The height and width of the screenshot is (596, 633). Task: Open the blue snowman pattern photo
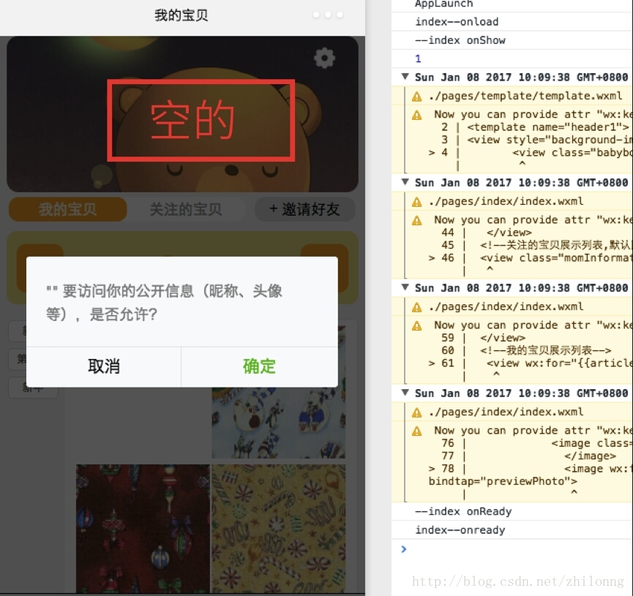pos(279,423)
